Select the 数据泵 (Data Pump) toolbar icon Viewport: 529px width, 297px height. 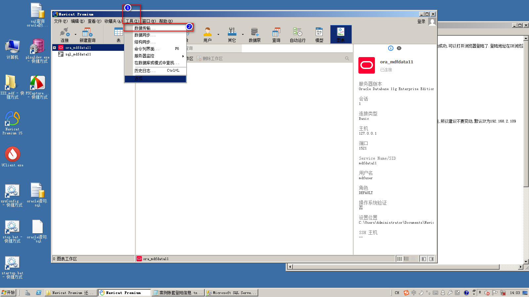255,34
